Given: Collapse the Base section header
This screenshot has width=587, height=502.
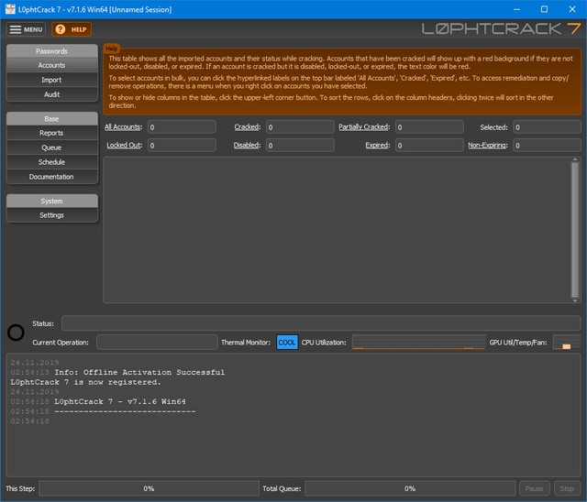Looking at the screenshot, I should [51, 119].
